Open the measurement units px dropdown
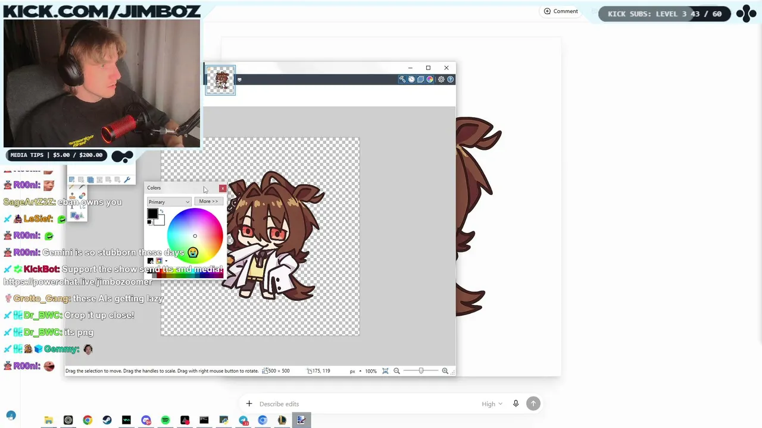 [355, 371]
